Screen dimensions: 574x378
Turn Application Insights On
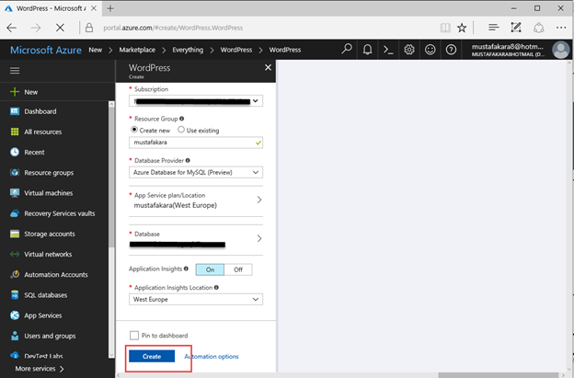210,269
